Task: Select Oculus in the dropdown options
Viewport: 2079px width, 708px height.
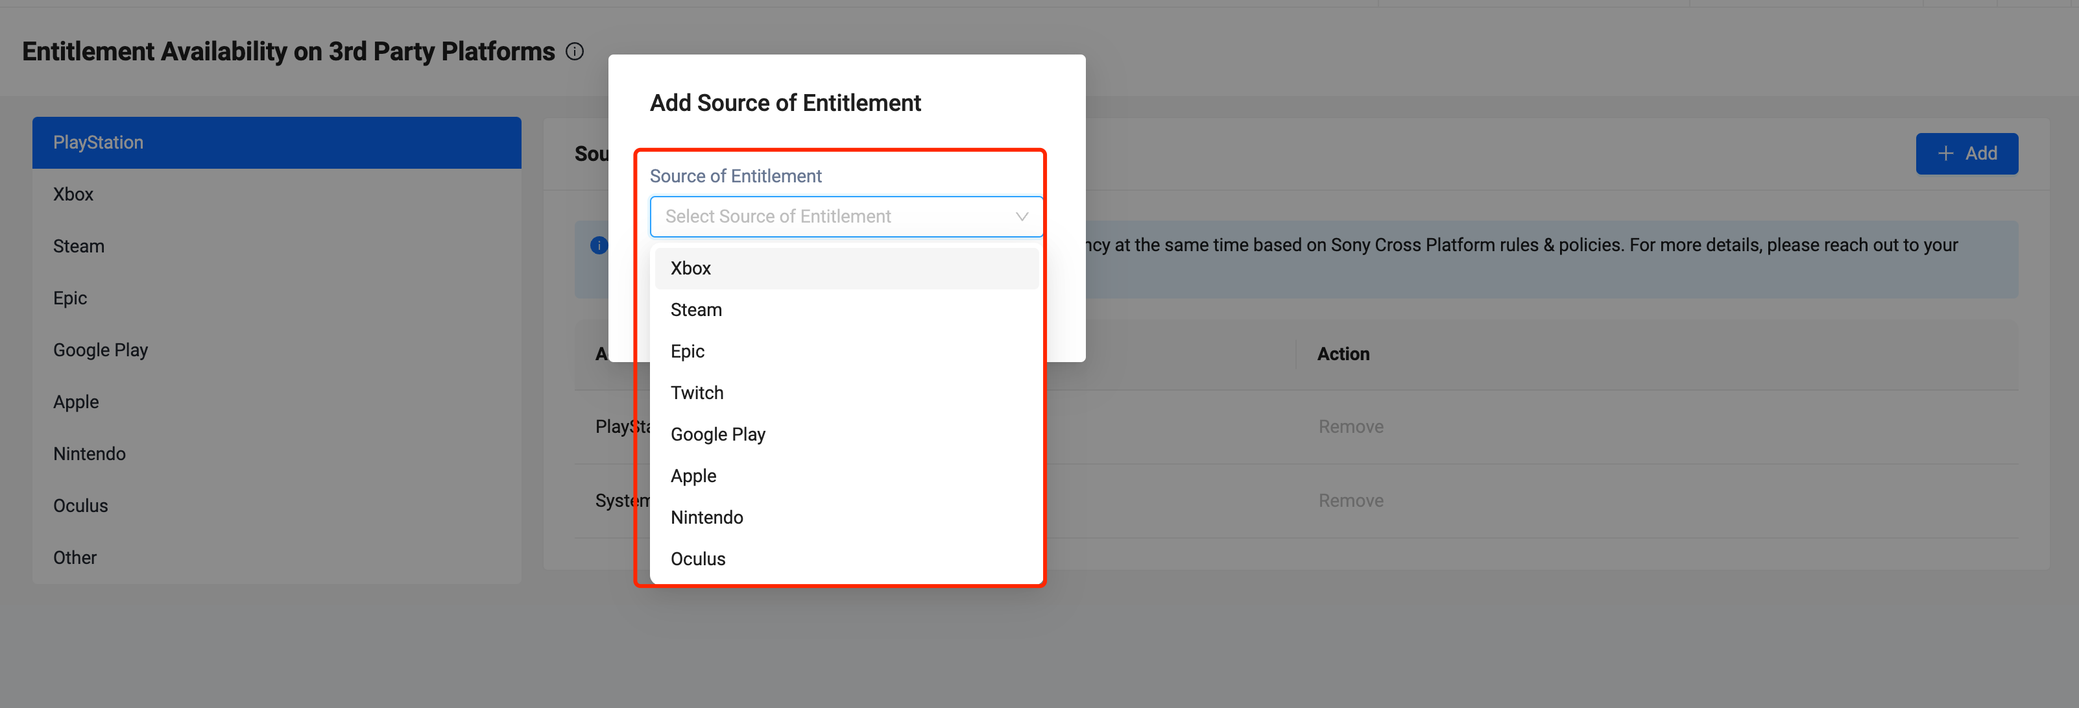Action: click(x=847, y=559)
